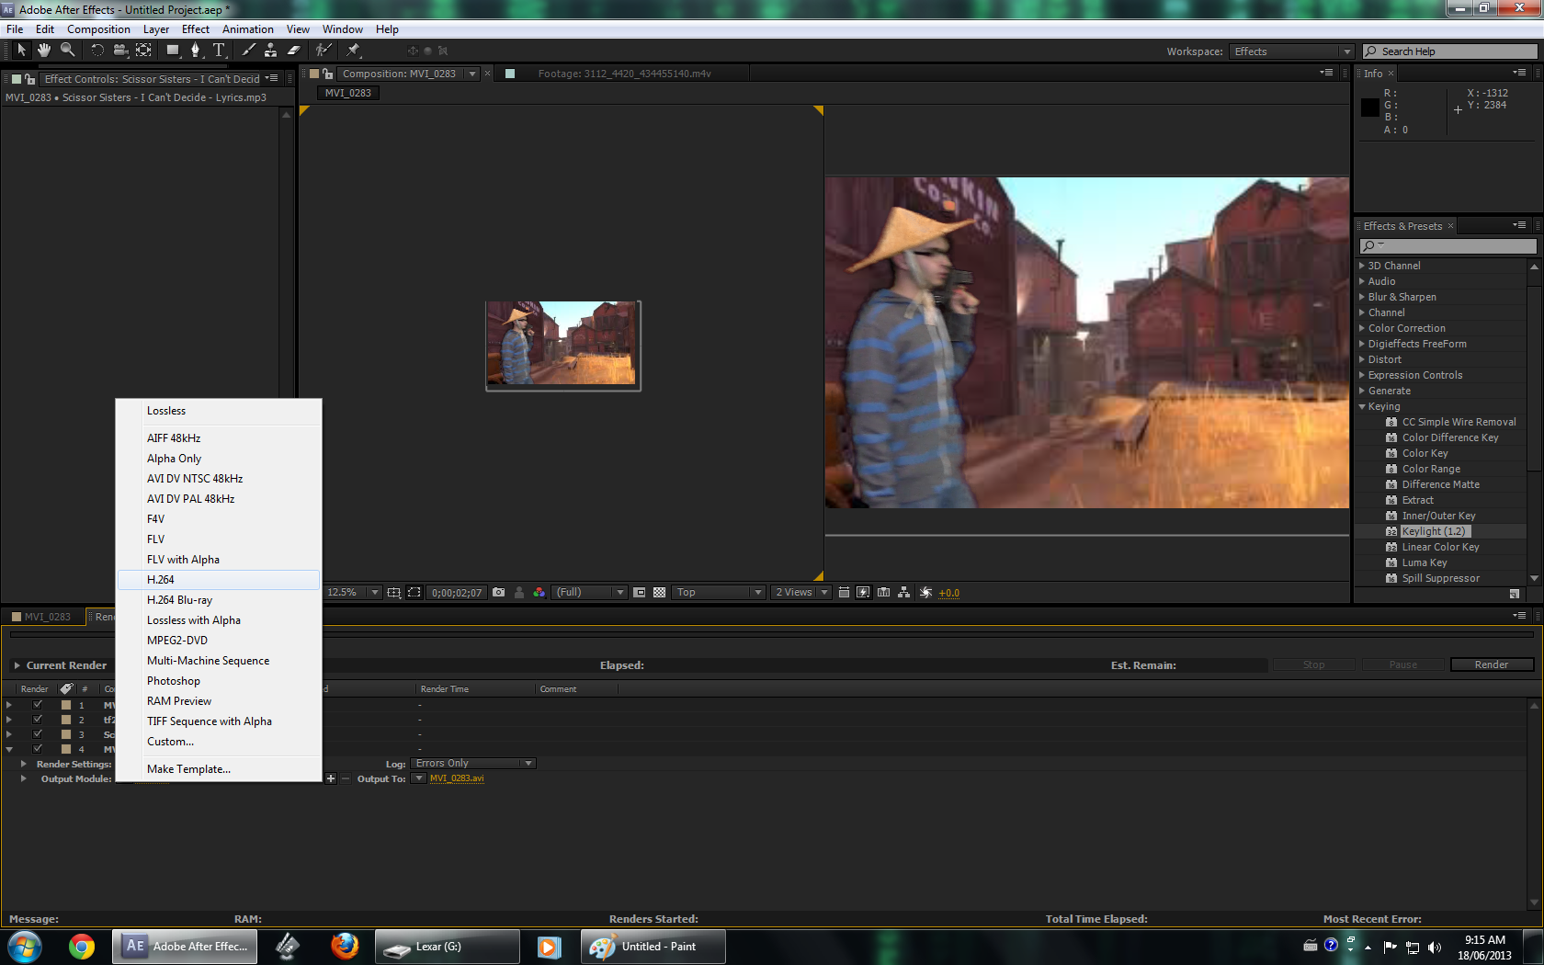Screen dimensions: 1544x965
Task: Open the Timeline button in viewer
Action: pos(883,593)
